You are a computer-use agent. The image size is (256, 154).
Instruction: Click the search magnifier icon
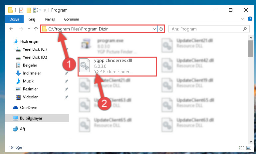[x=245, y=29]
